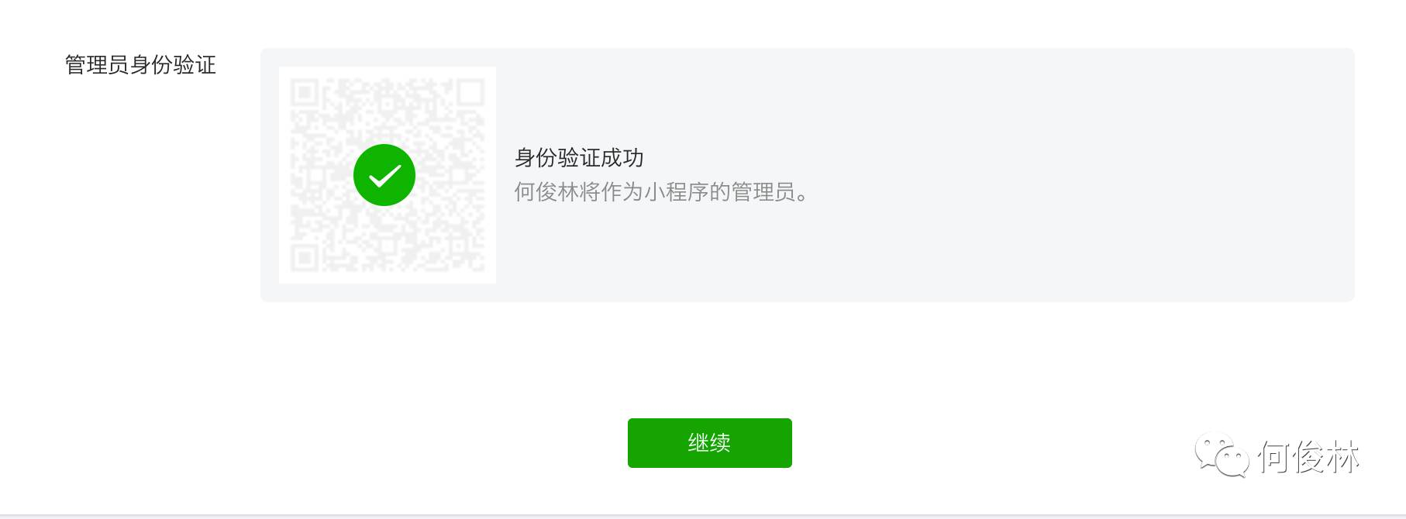Click QR code top-left finder square
This screenshot has width=1406, height=519.
point(305,93)
